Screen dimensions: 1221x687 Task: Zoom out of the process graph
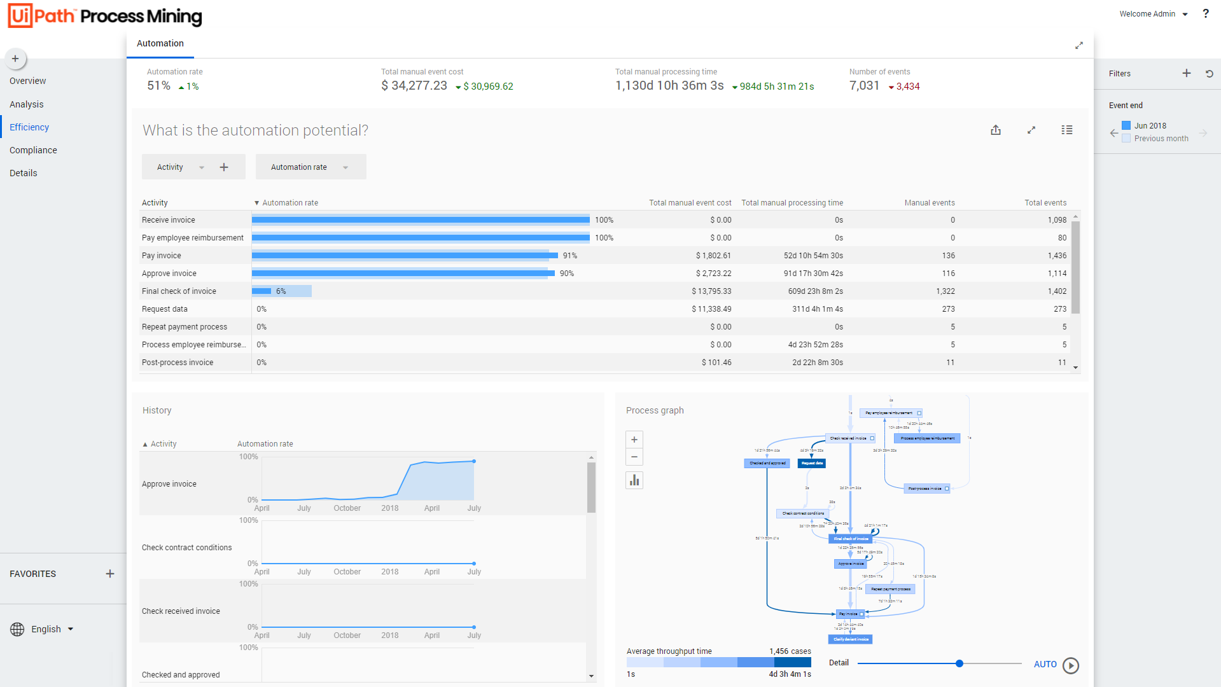[x=634, y=457]
